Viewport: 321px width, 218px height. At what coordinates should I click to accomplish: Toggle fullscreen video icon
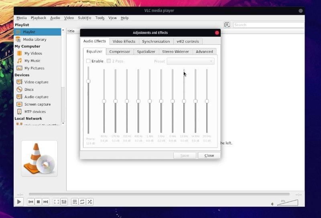(x=57, y=202)
